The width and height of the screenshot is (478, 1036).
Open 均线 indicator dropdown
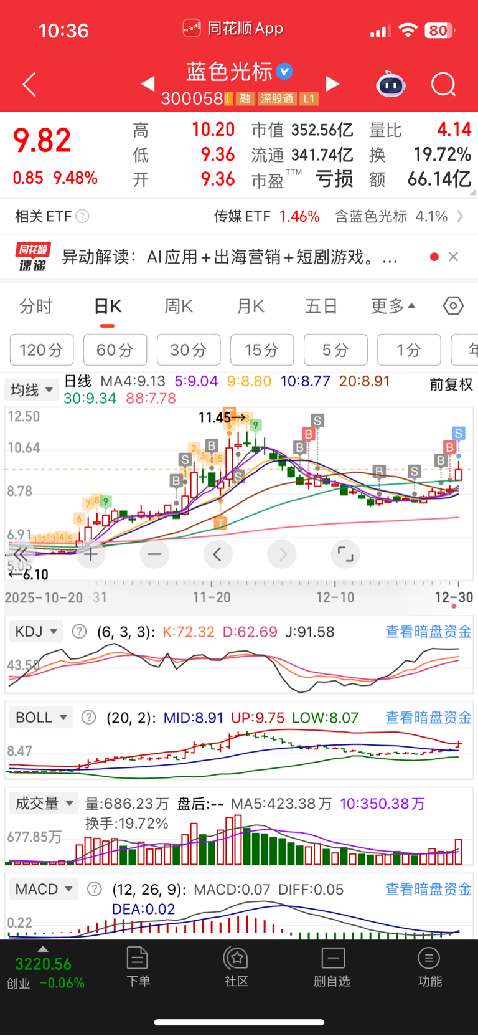click(x=31, y=390)
